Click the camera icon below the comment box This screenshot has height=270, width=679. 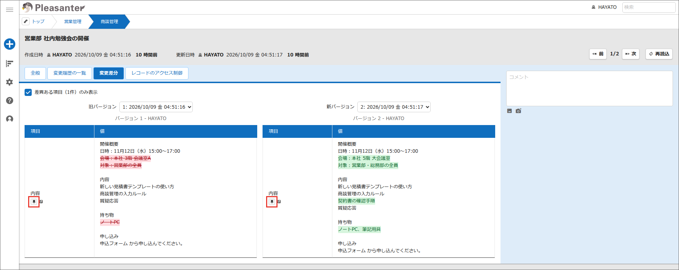pyautogui.click(x=518, y=111)
